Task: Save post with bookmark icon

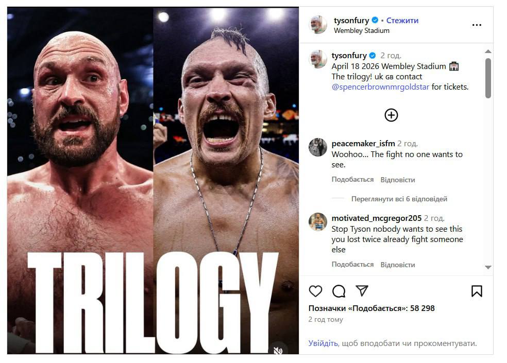Action: pyautogui.click(x=477, y=291)
